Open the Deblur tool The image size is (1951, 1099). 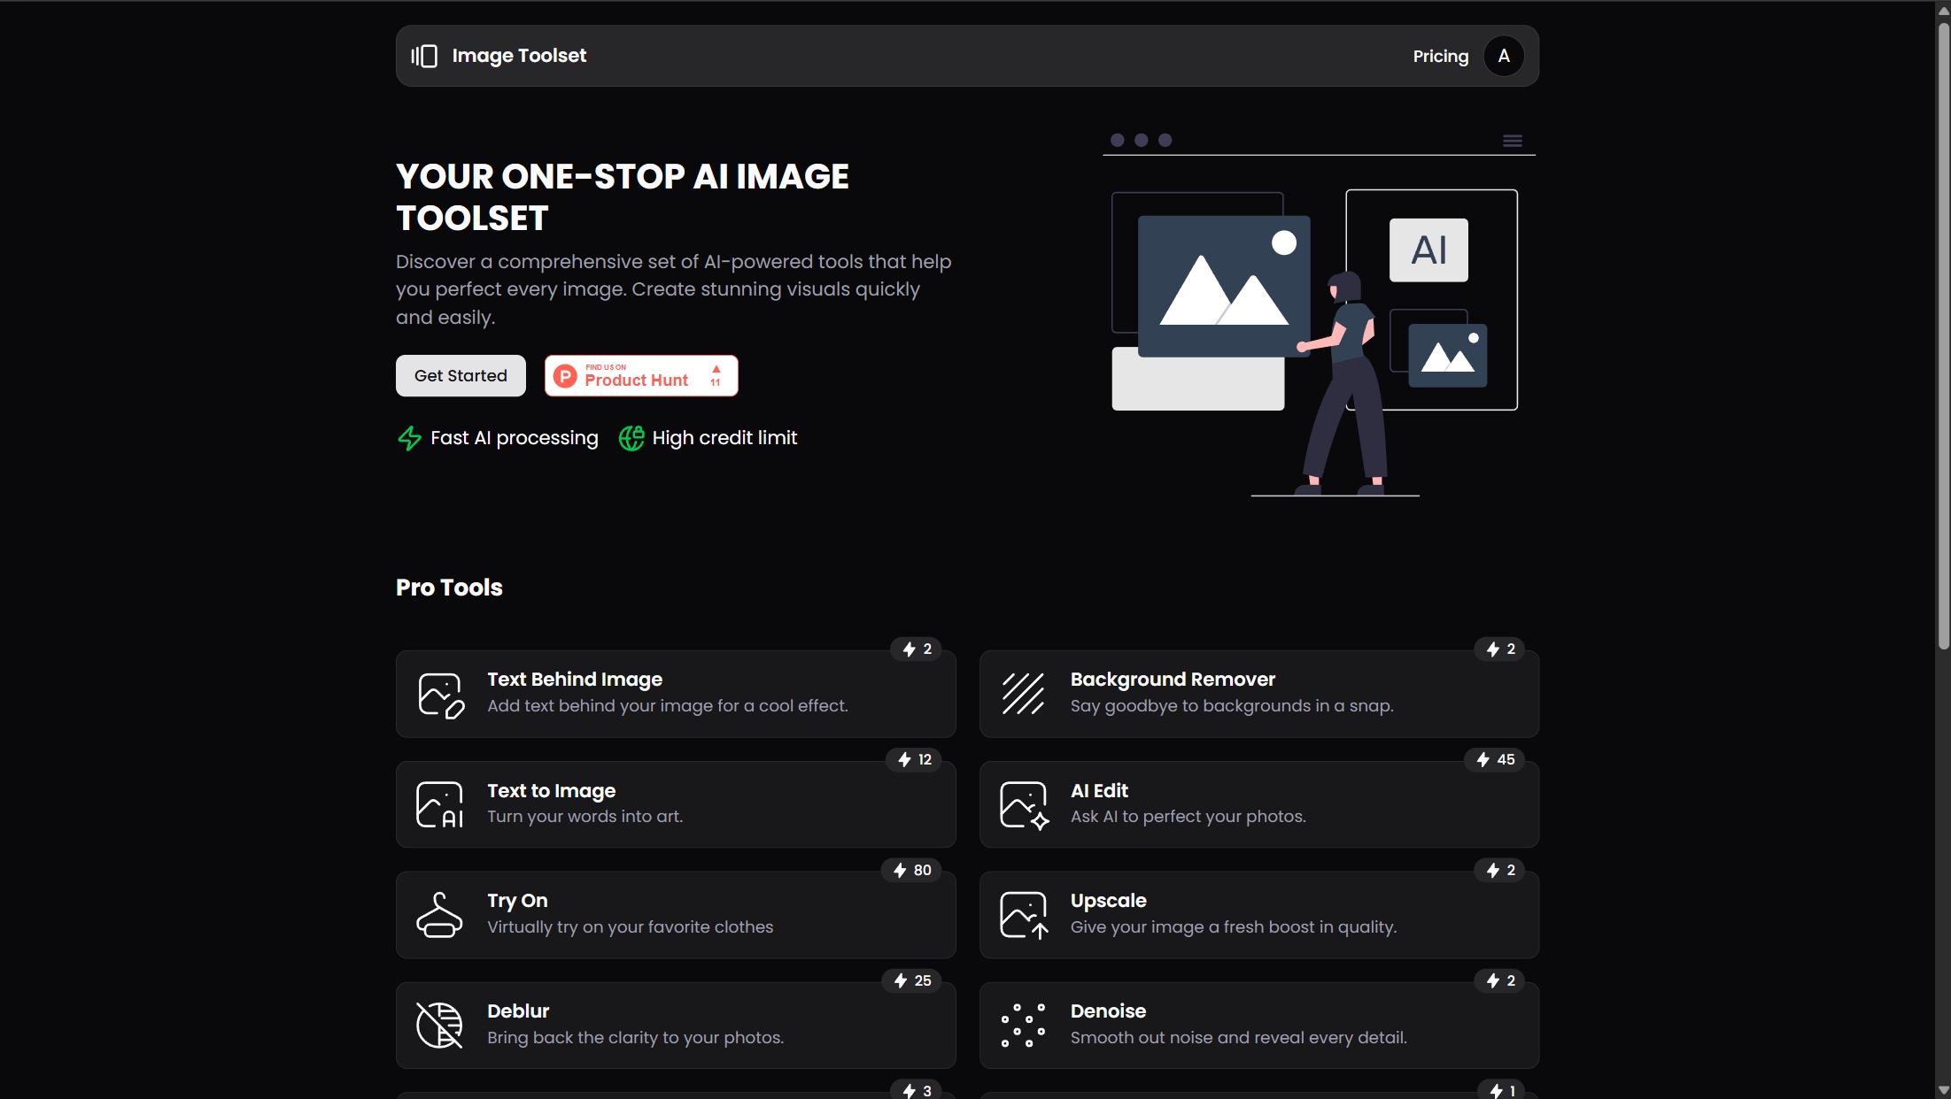(x=676, y=1026)
